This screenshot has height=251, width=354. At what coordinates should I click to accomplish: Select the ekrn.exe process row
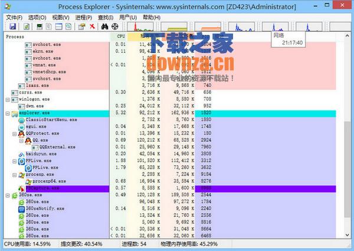[x=171, y=51]
